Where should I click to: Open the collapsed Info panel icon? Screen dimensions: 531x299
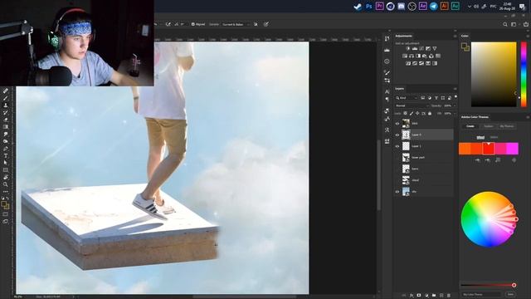(x=387, y=61)
